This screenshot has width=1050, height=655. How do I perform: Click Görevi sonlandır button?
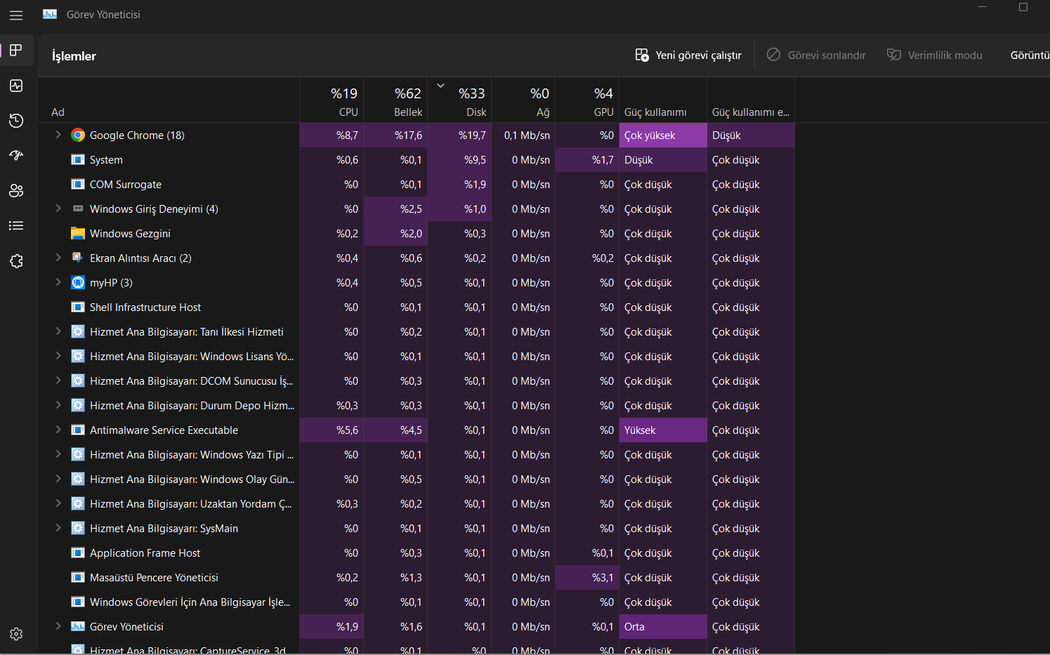(816, 55)
